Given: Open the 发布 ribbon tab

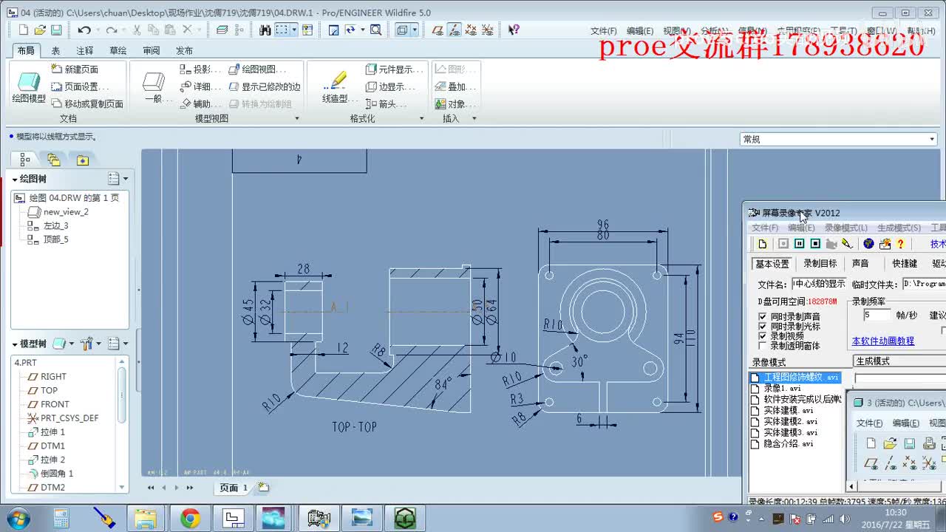Looking at the screenshot, I should pyautogui.click(x=185, y=50).
